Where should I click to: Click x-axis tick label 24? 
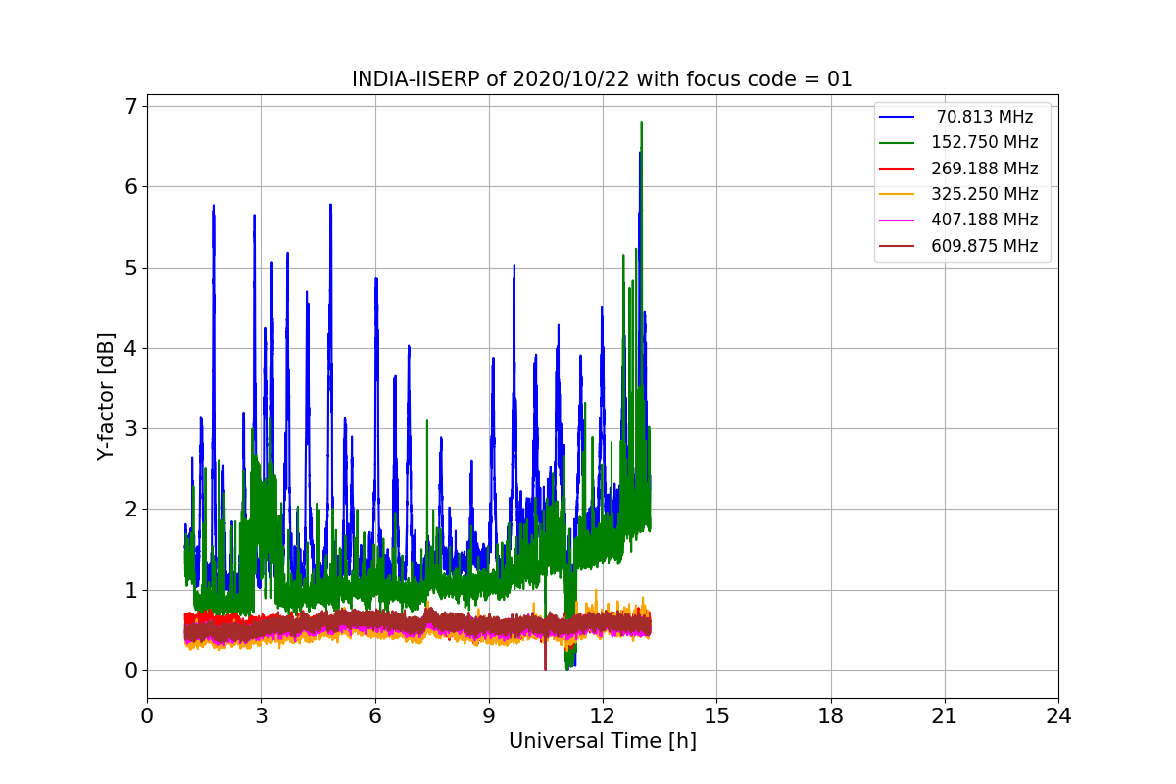click(x=1058, y=716)
